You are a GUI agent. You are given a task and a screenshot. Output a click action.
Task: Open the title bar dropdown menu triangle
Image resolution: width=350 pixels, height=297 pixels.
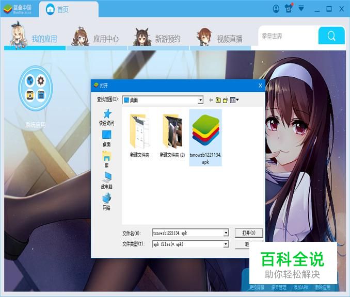301,8
